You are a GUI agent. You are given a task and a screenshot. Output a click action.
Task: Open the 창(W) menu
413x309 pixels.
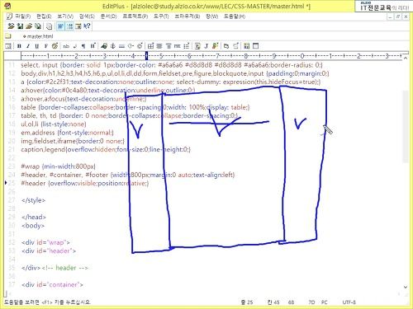pyautogui.click(x=211, y=16)
